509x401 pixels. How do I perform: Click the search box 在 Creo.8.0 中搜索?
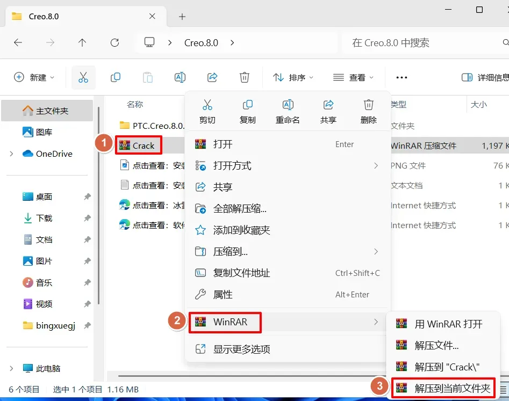[425, 42]
